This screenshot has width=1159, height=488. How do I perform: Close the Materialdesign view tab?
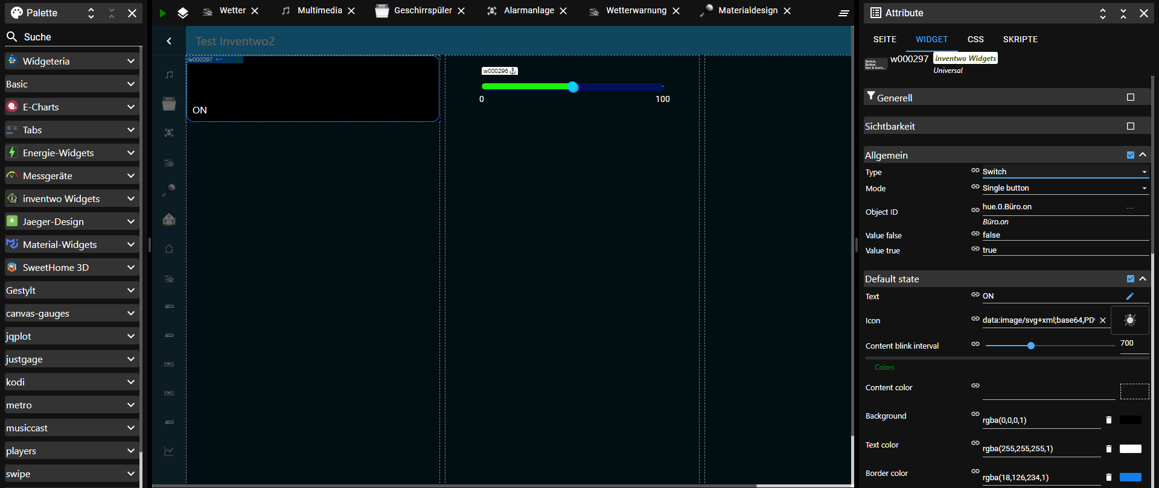point(787,11)
